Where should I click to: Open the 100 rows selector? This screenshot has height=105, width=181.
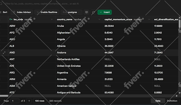click(40, 101)
